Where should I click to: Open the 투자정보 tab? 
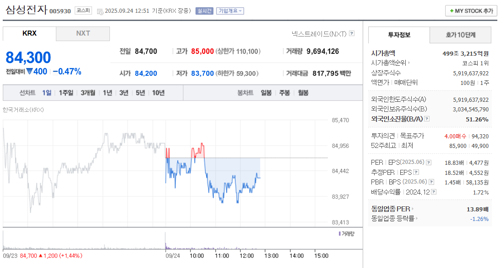click(x=399, y=35)
